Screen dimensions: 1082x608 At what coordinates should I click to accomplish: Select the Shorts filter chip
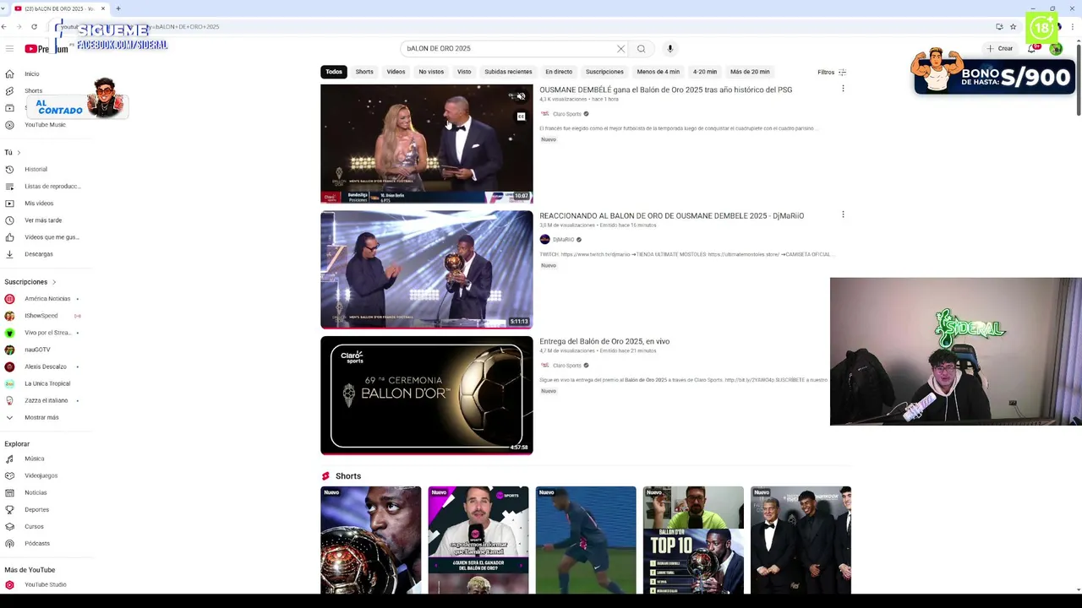tap(364, 72)
